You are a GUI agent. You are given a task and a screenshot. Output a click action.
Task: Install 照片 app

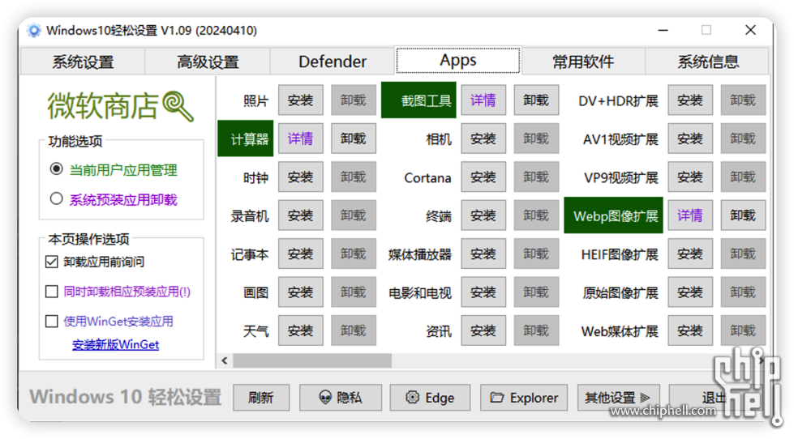301,100
